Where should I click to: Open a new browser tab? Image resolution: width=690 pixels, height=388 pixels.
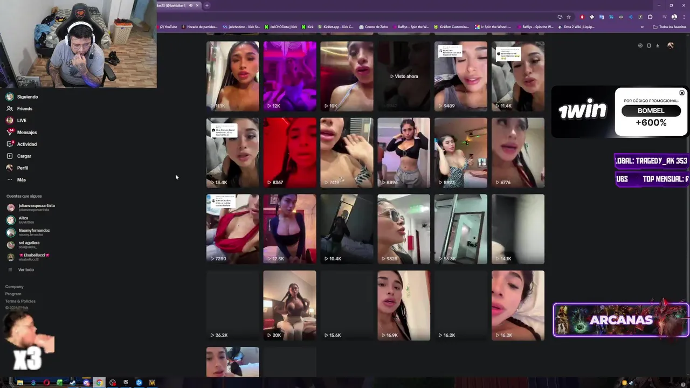207,5
